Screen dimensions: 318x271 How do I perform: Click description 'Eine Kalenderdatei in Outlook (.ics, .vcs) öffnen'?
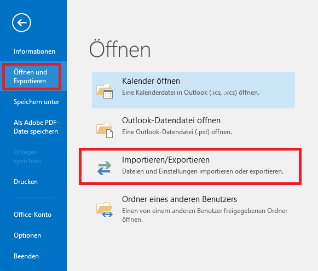click(190, 93)
